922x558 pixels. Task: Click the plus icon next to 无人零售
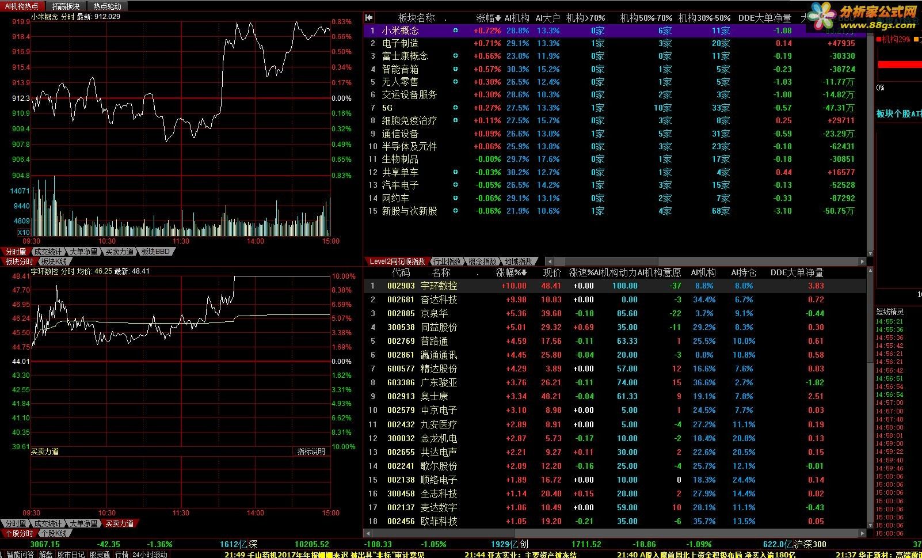click(x=456, y=82)
